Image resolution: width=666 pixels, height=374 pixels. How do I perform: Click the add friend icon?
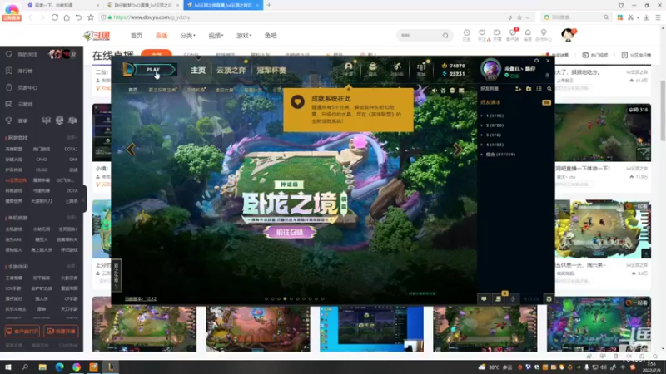click(x=518, y=89)
